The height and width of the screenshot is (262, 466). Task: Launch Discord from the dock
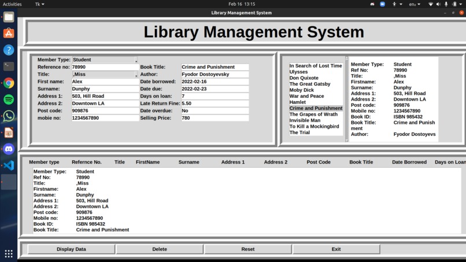click(9, 149)
